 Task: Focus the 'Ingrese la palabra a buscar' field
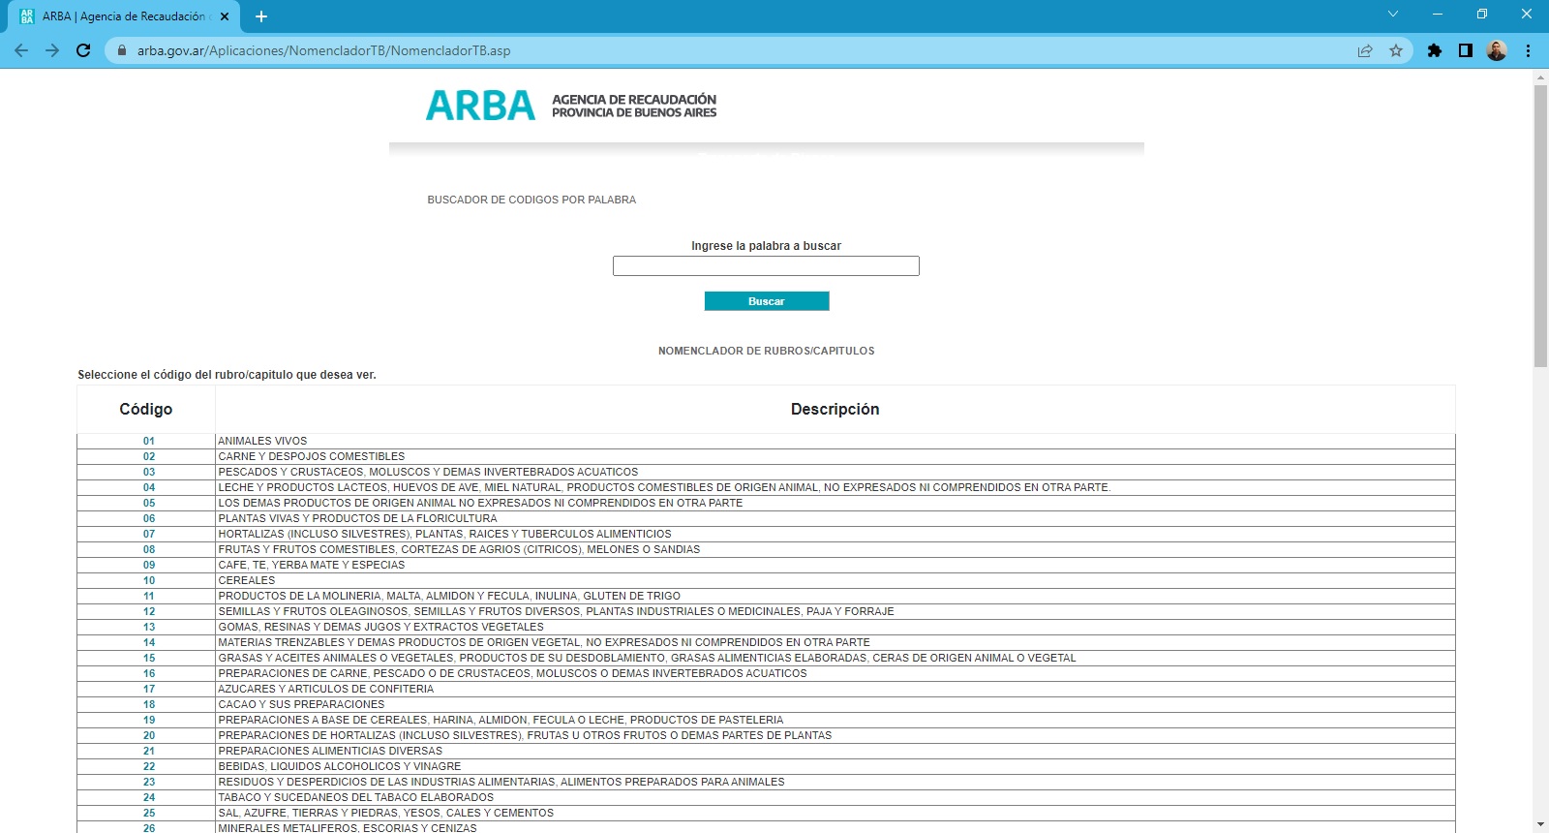point(766,265)
